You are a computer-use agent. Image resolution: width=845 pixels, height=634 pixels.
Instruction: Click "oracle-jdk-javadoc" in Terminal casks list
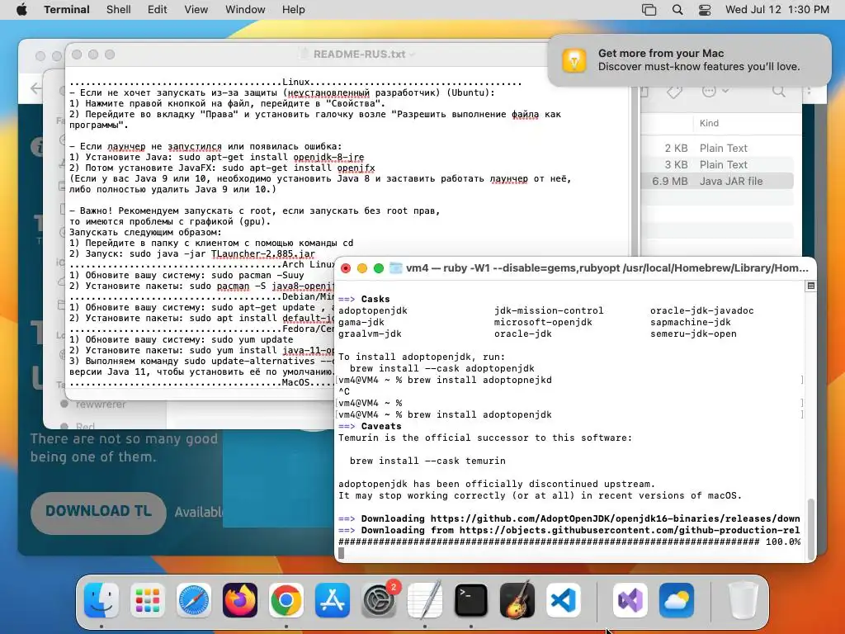701,310
